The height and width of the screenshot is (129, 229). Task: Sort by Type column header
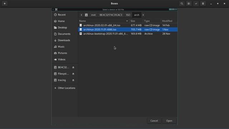[x=152, y=21]
